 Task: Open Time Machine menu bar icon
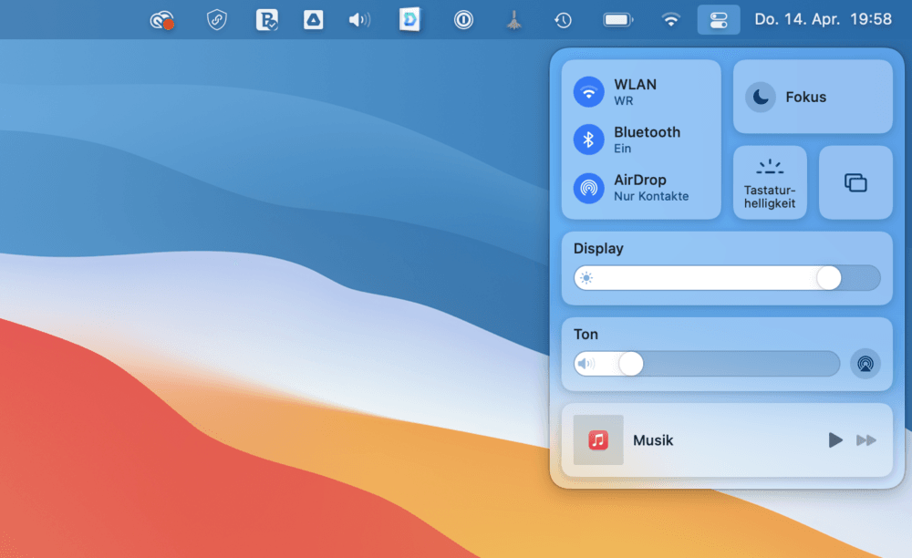(563, 20)
